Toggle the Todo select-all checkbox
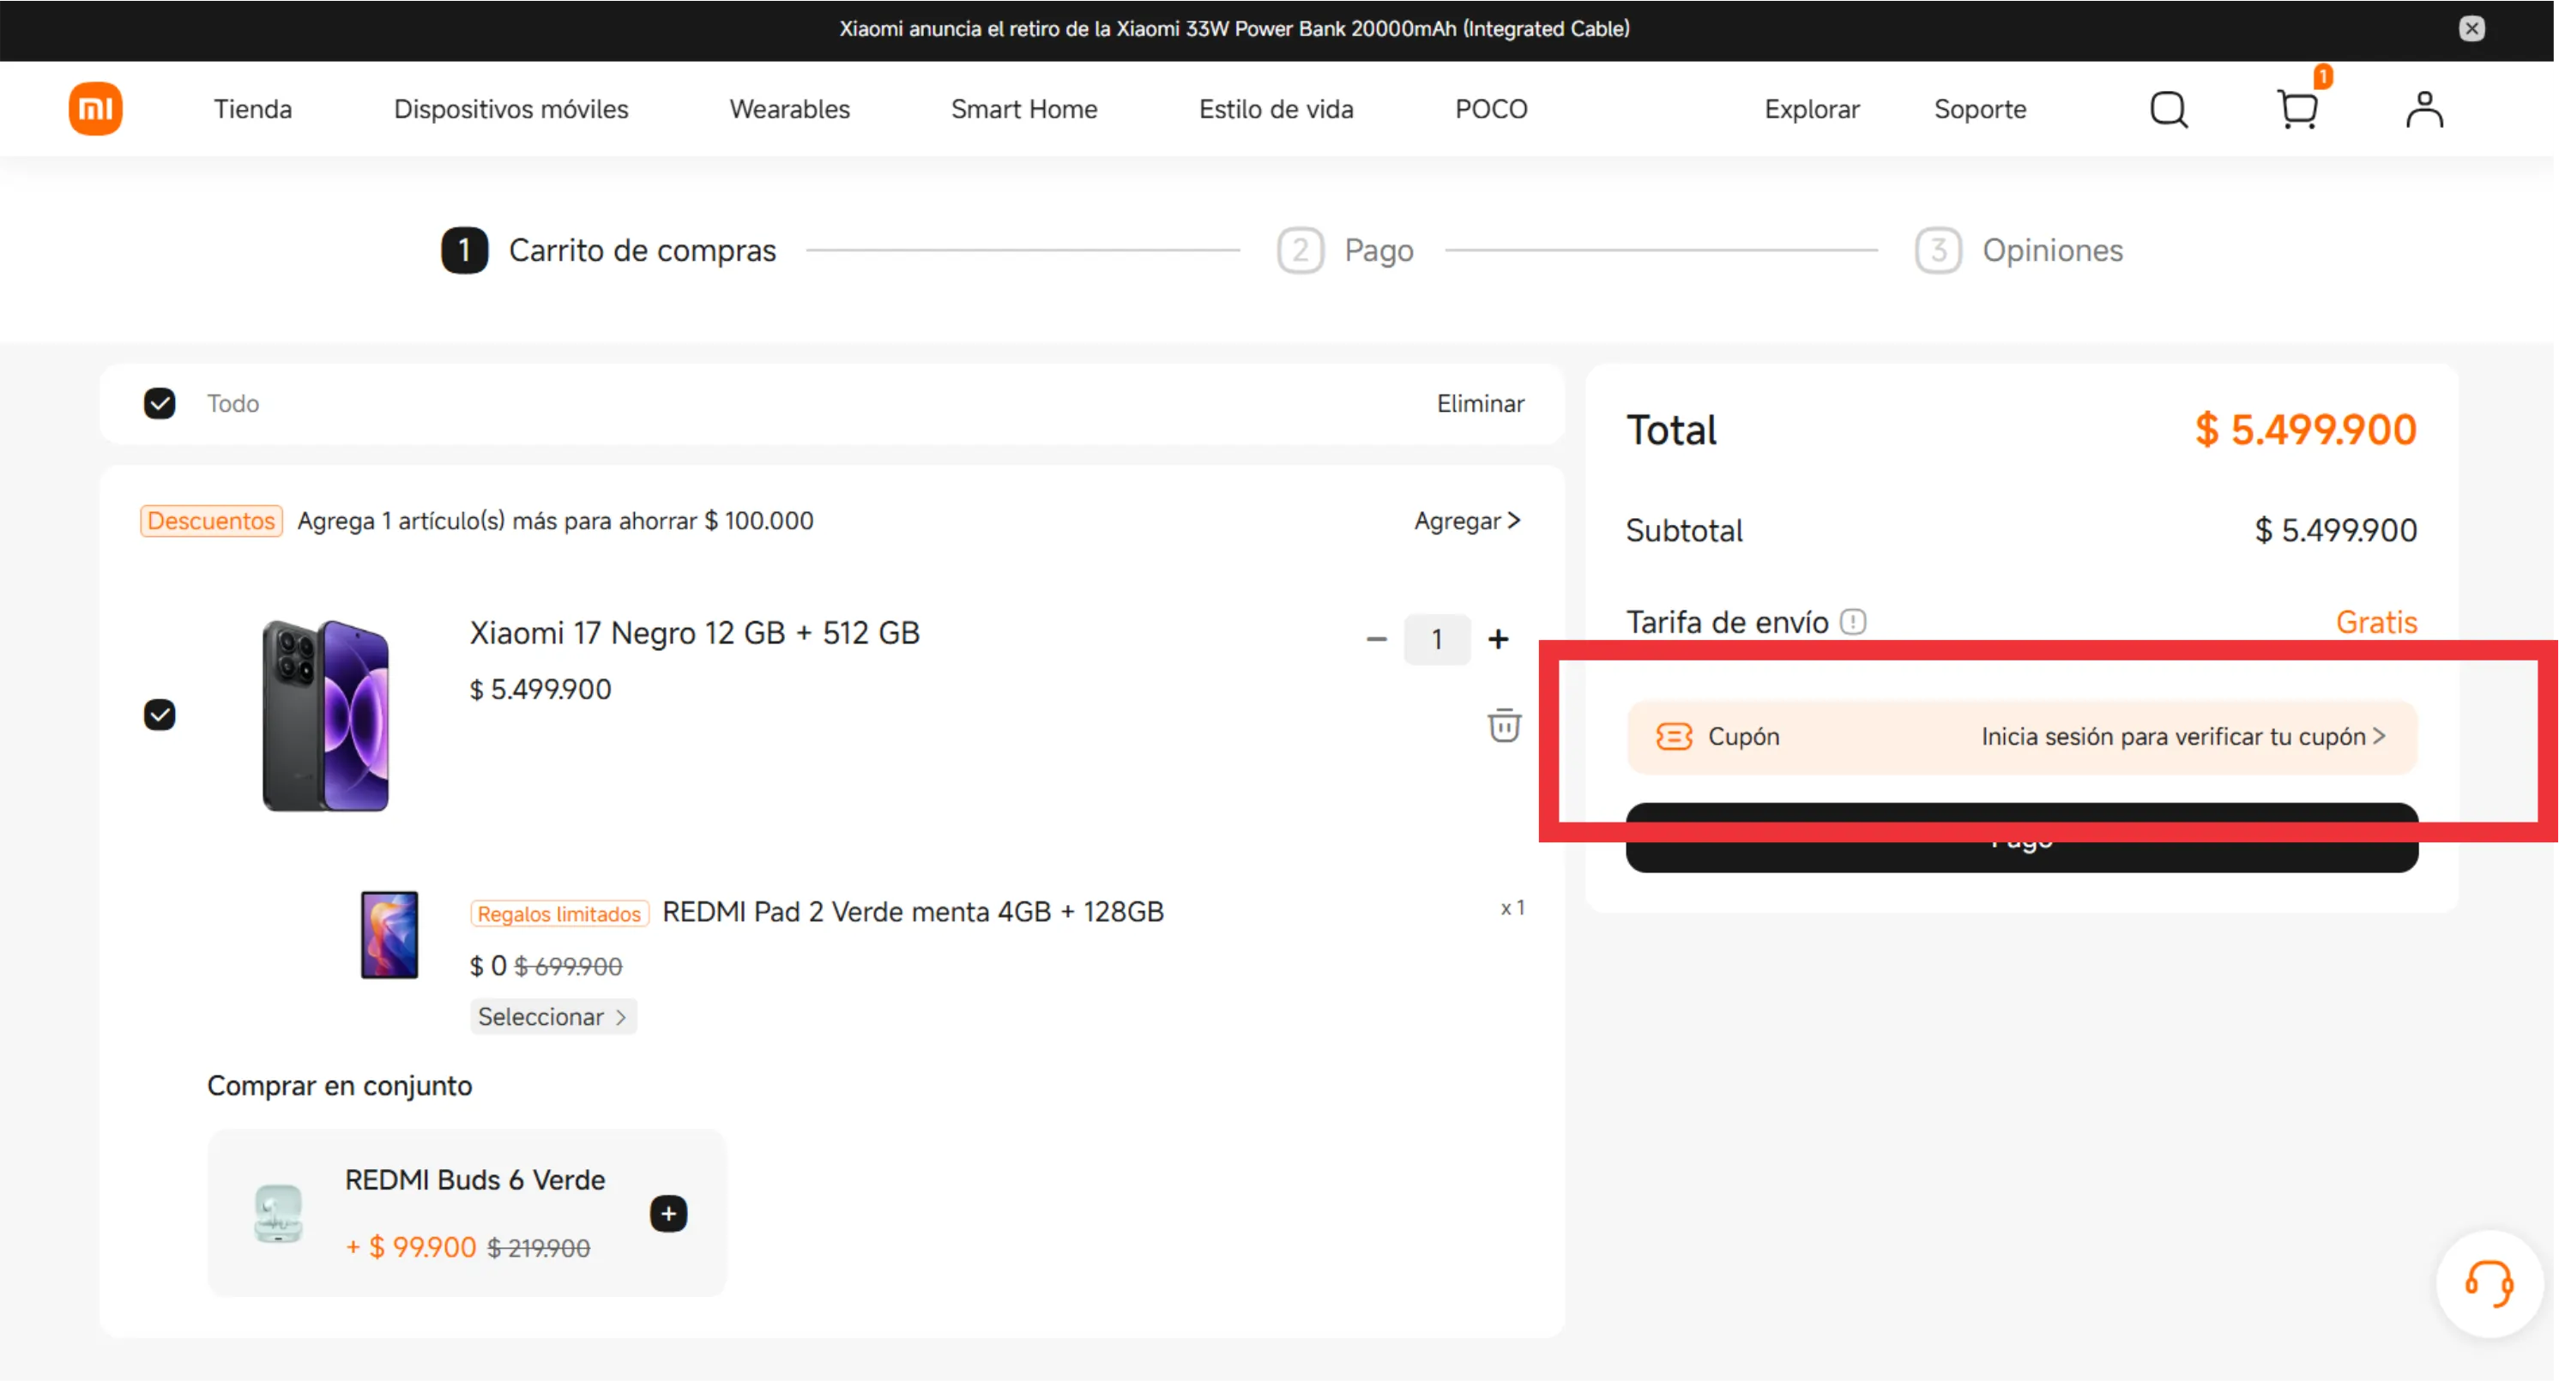Screen dimensions: 2559x1381 click(x=159, y=403)
